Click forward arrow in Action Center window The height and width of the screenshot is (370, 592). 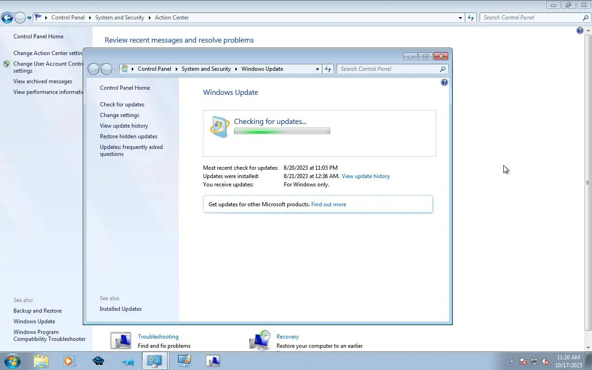(x=20, y=18)
